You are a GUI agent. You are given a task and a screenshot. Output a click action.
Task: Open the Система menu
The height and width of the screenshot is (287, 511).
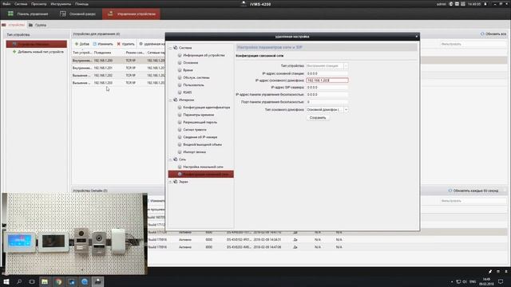point(21,4)
